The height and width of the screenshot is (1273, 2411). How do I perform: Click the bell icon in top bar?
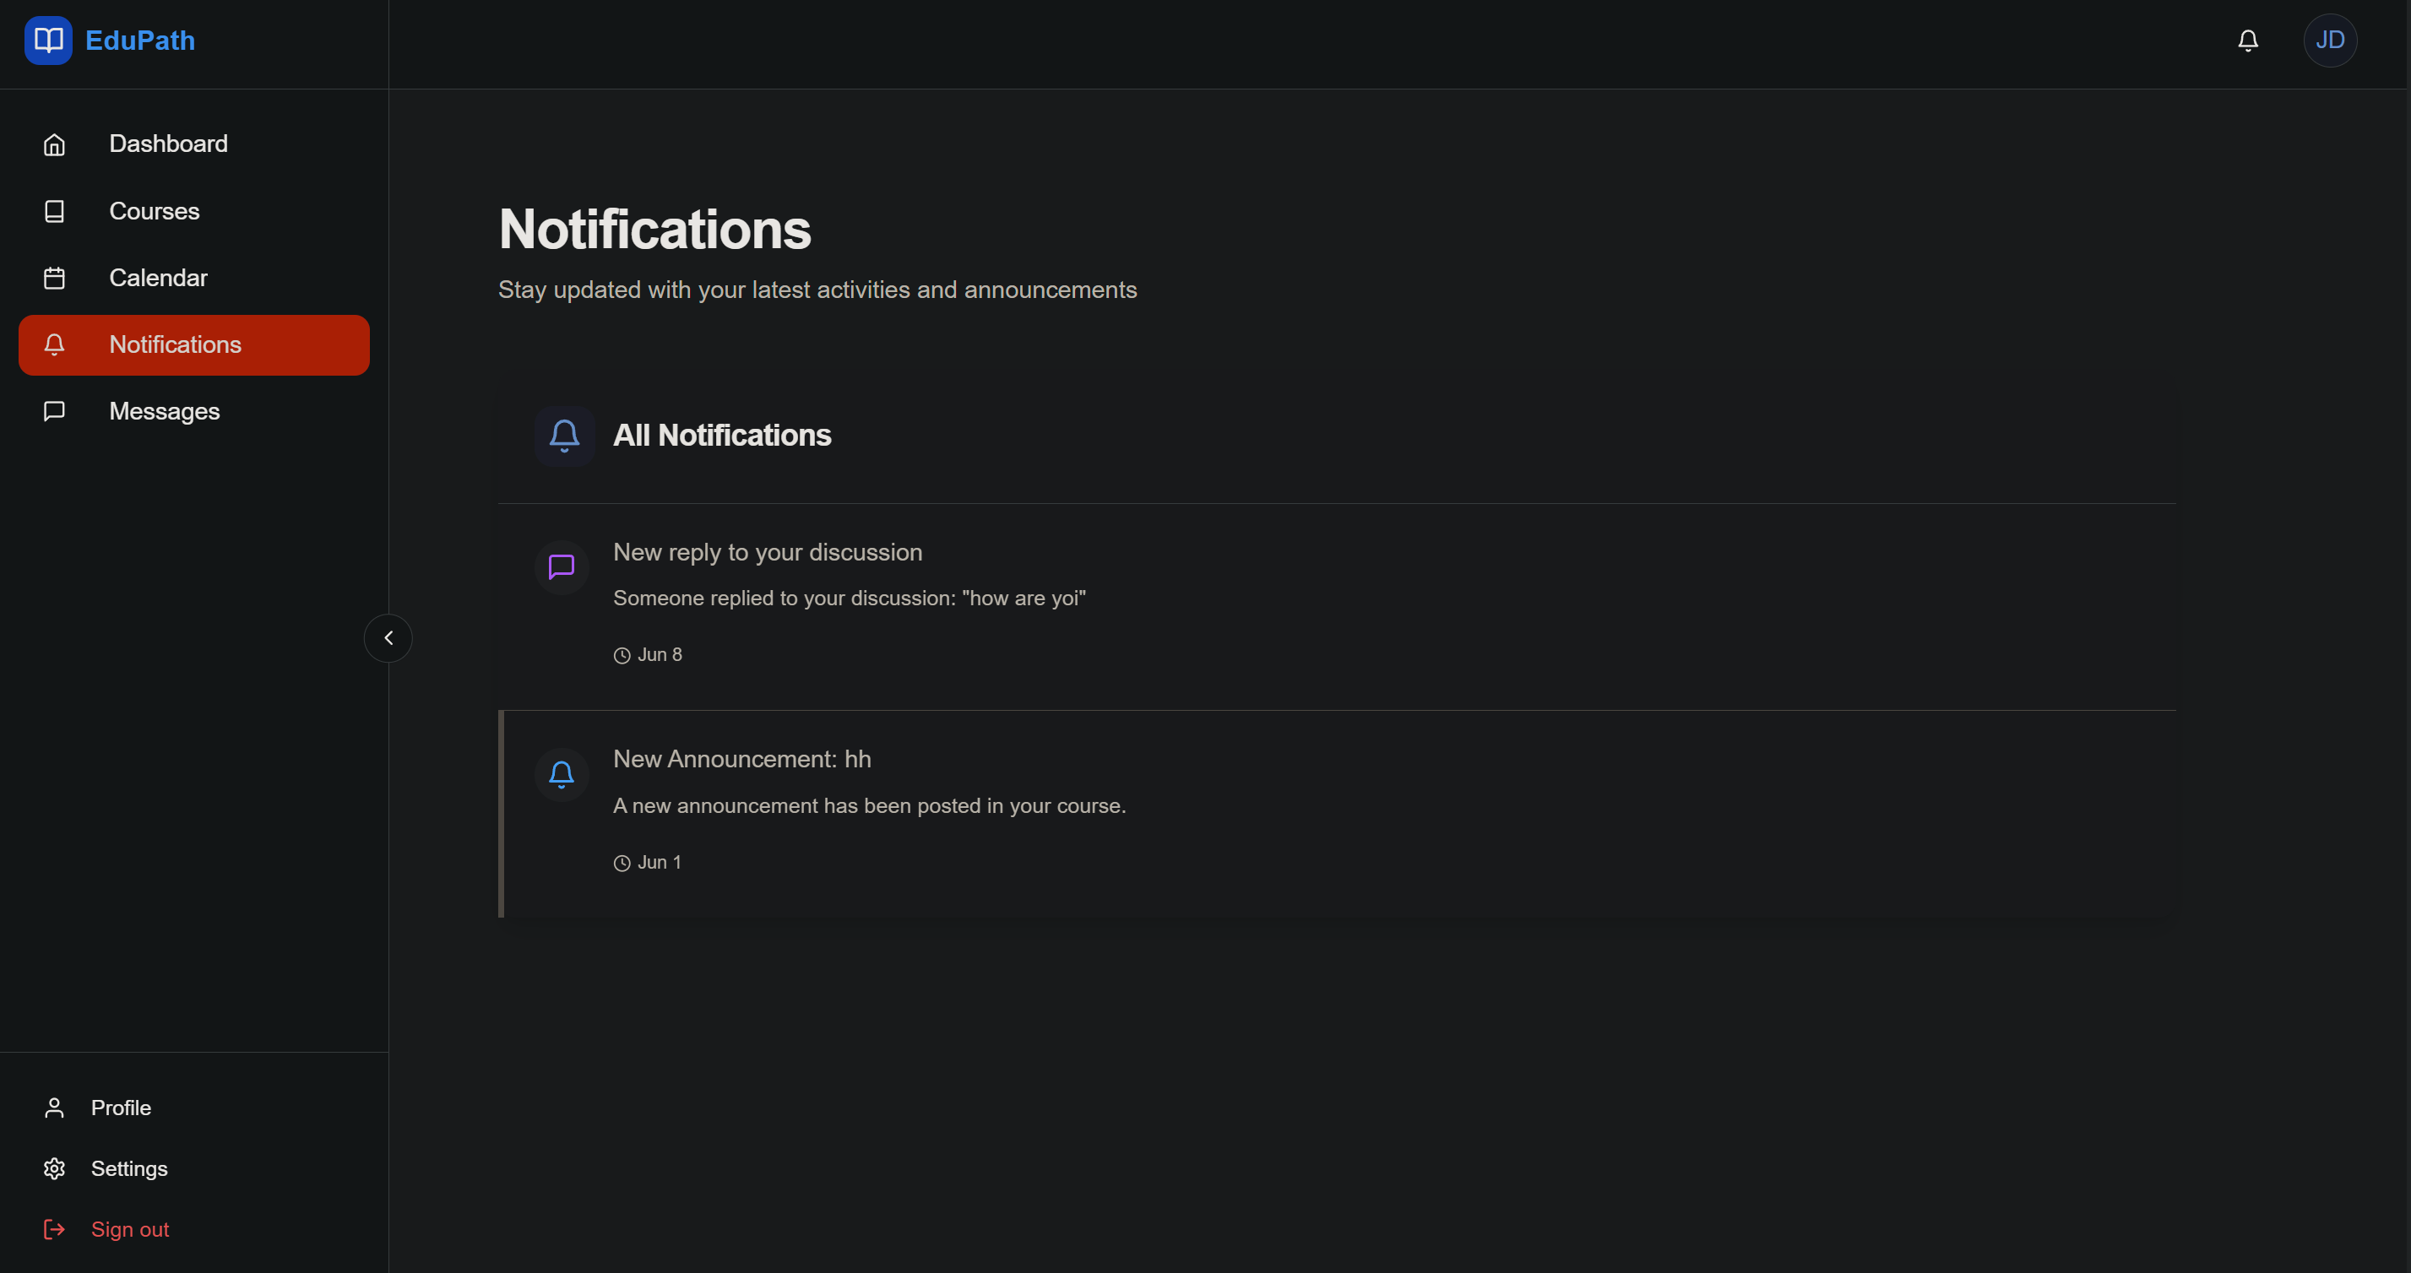click(x=2247, y=41)
